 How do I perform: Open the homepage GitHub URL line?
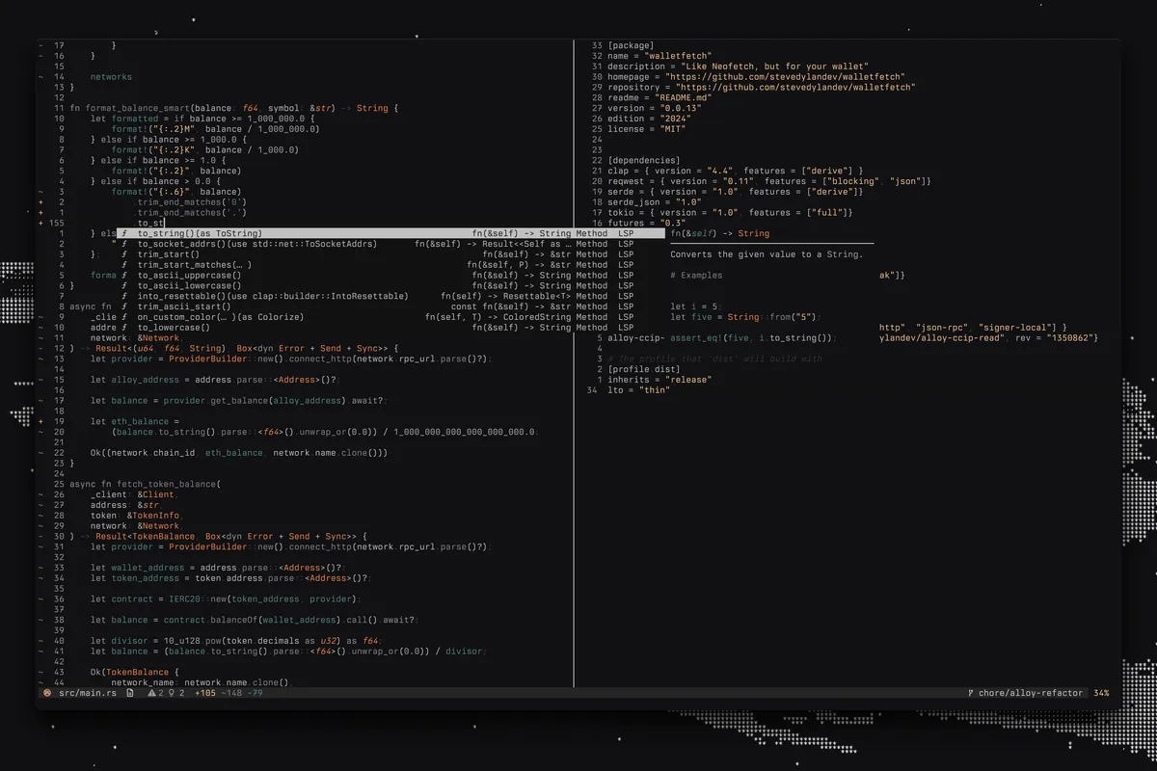(756, 76)
